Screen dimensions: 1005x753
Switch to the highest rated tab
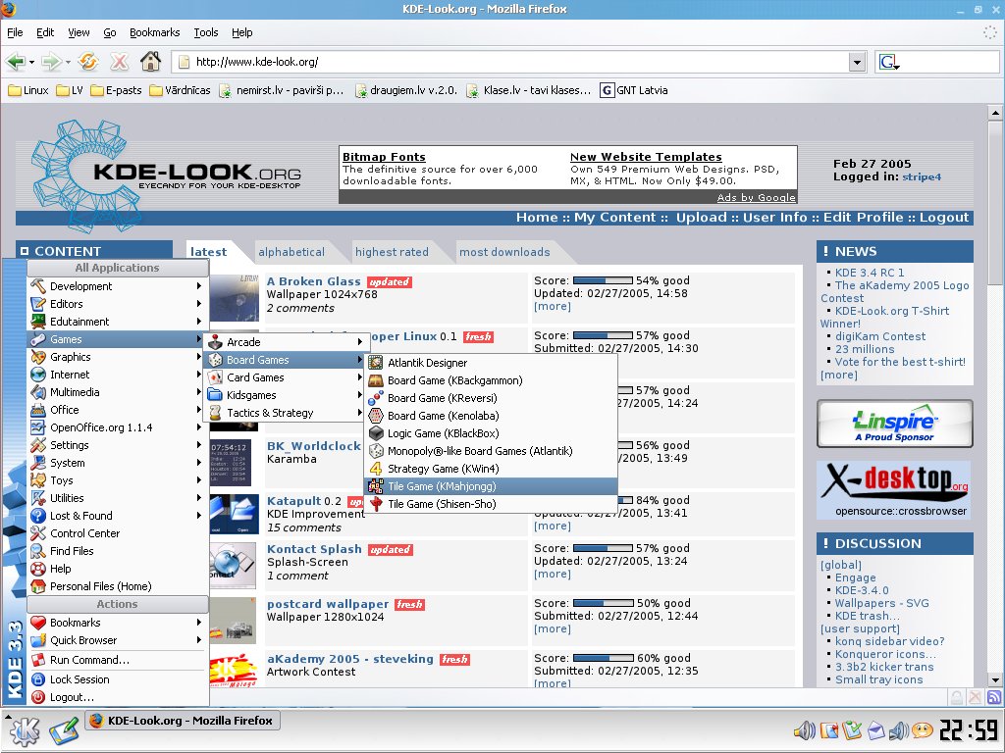(392, 252)
